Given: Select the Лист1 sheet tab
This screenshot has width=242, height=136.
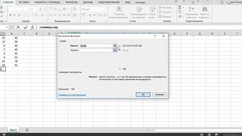Looking at the screenshot, I should (13, 130).
